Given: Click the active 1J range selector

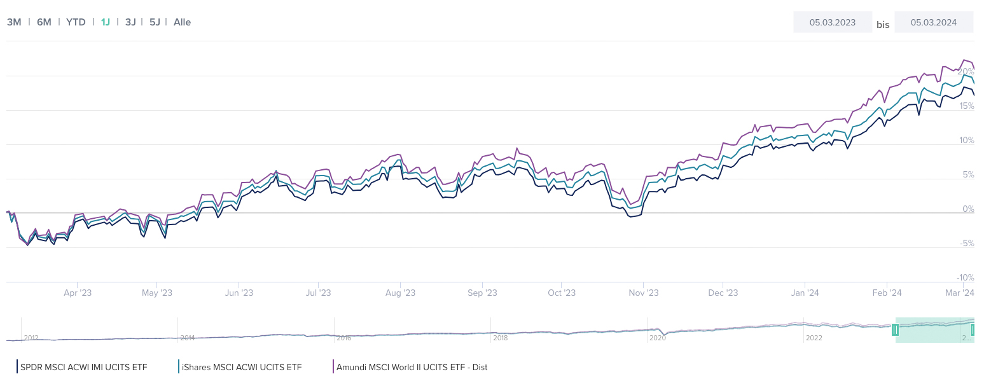Looking at the screenshot, I should (105, 22).
